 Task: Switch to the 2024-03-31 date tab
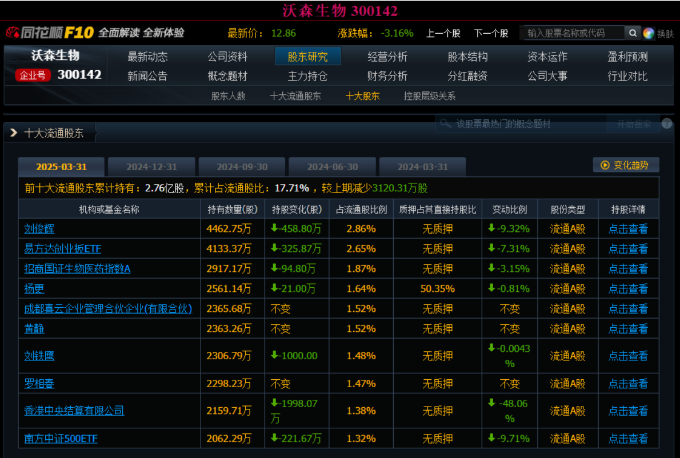pyautogui.click(x=422, y=167)
